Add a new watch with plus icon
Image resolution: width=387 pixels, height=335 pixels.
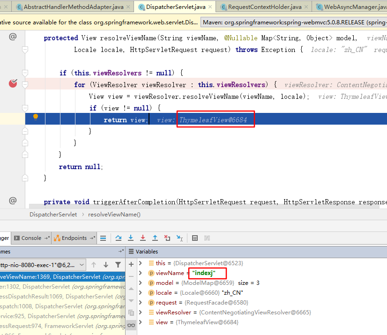pyautogui.click(x=131, y=264)
